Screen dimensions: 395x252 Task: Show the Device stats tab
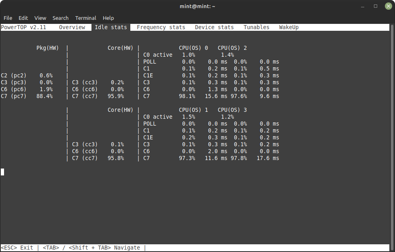point(214,28)
